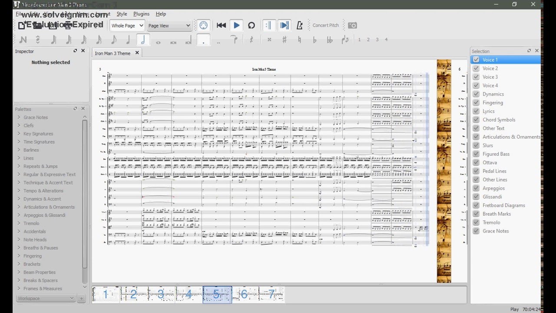Select the 16th note duration

98,40
